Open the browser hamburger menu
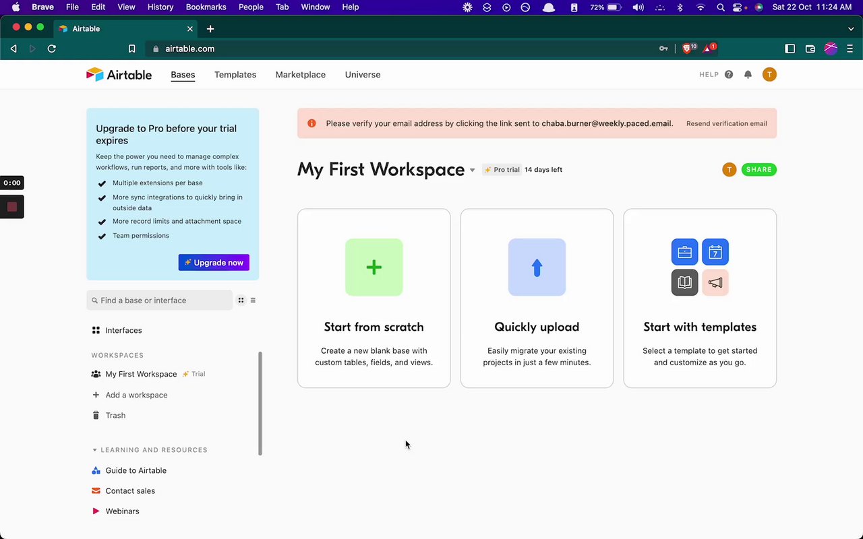The width and height of the screenshot is (863, 539). tap(850, 49)
